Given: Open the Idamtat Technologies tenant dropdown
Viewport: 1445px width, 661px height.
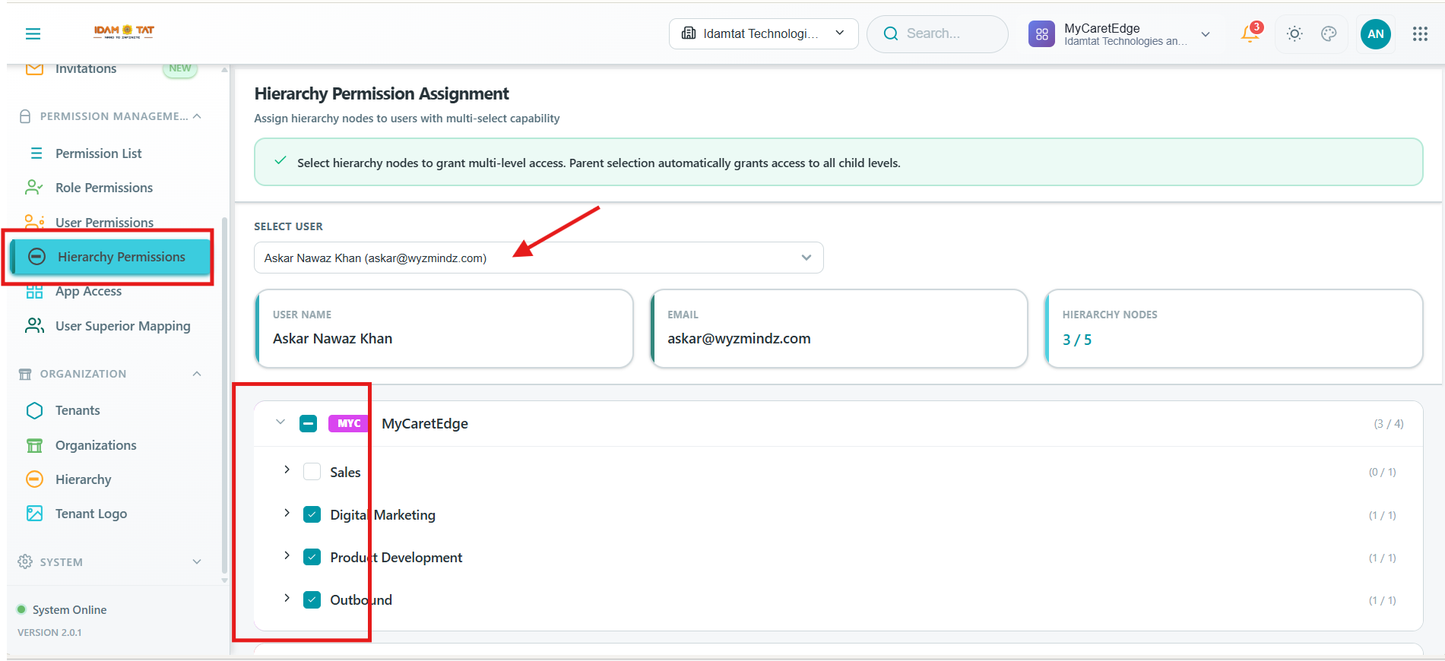Looking at the screenshot, I should point(763,33).
